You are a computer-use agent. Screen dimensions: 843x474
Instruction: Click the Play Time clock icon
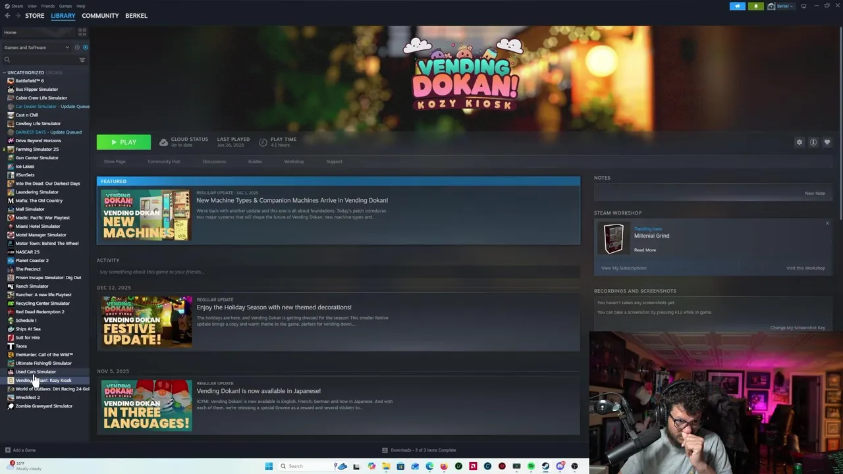(263, 142)
